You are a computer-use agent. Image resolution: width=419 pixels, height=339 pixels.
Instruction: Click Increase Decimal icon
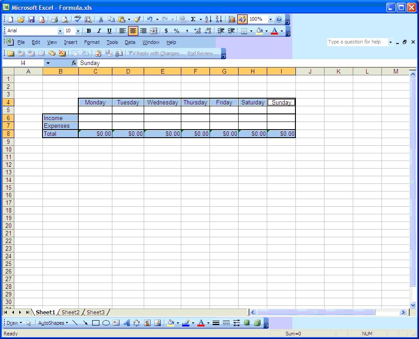point(197,31)
